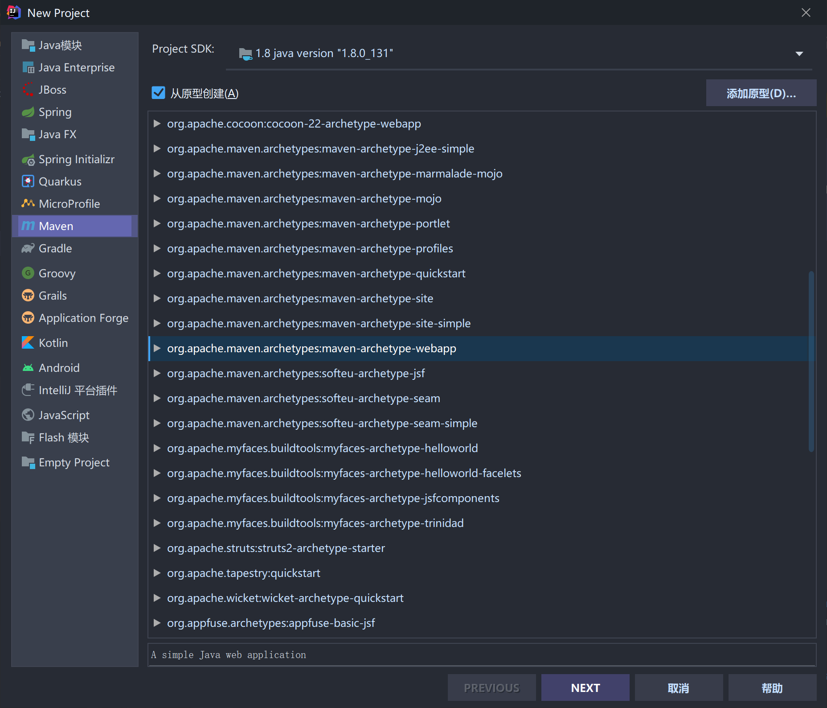The height and width of the screenshot is (708, 827).
Task: Click the NEXT button
Action: tap(585, 687)
